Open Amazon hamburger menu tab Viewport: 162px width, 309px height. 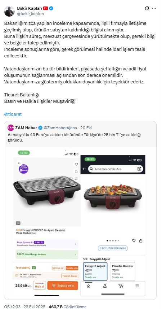point(137,286)
